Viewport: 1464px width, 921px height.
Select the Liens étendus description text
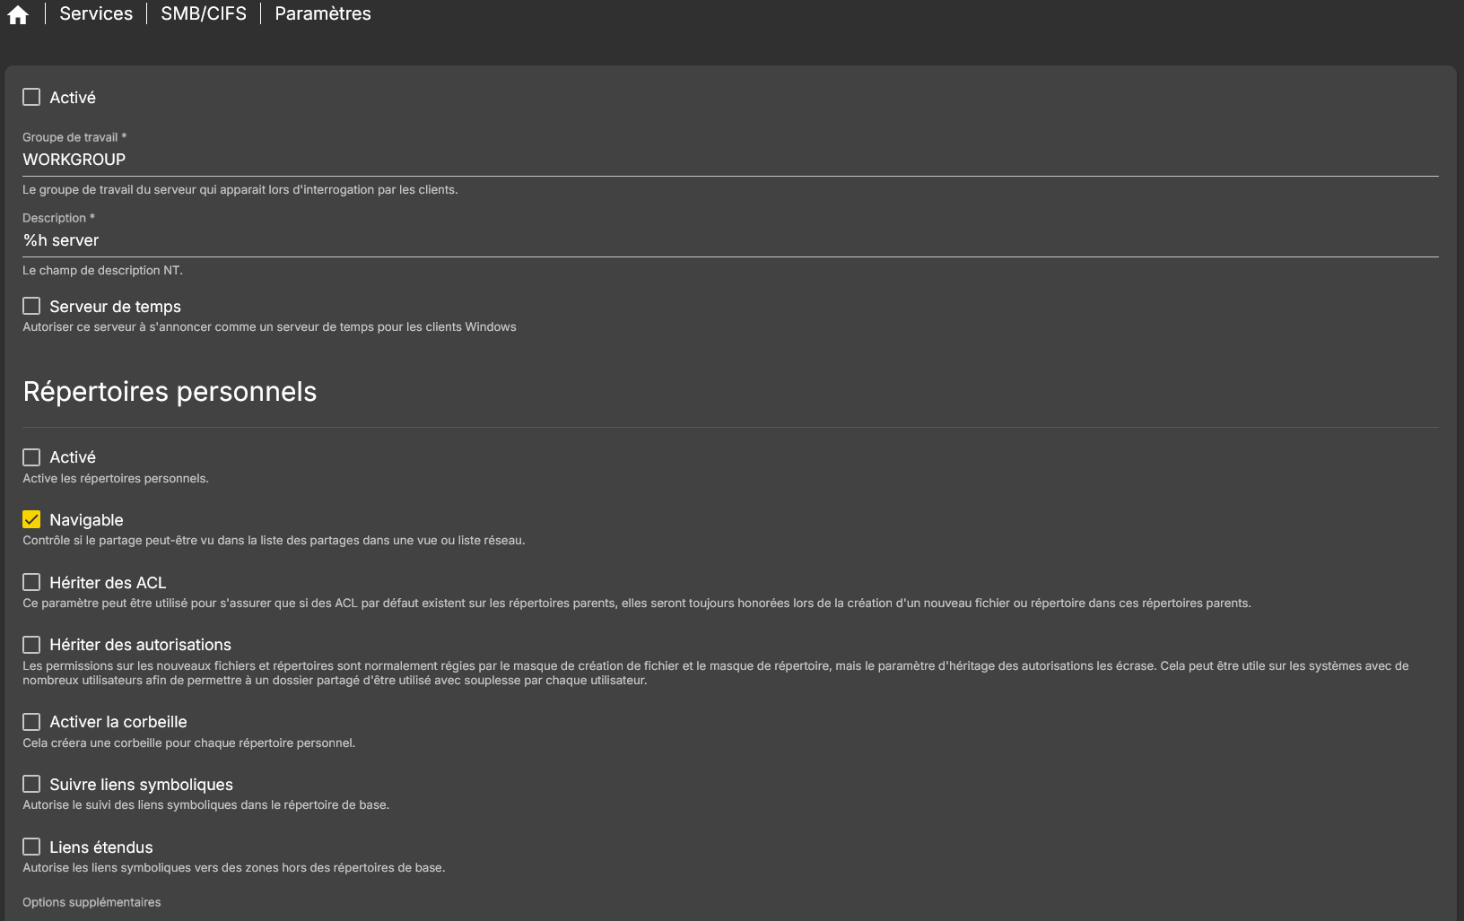[x=233, y=867]
